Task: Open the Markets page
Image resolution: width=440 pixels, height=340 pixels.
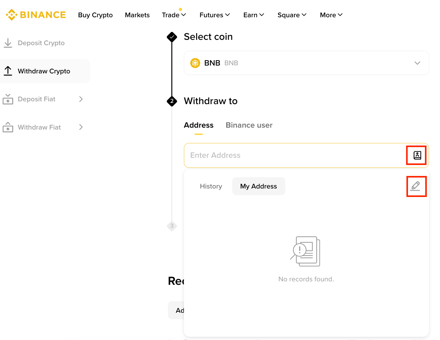Action: point(137,15)
